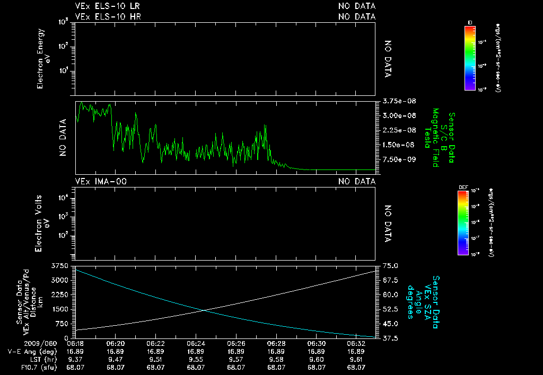Click the '2009/060' date label
543x375 pixels.
tap(40, 344)
